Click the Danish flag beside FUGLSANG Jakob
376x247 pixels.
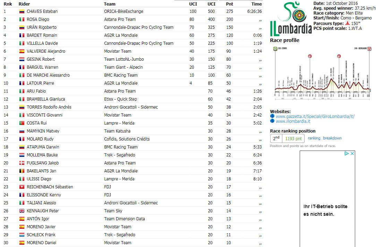22,163
